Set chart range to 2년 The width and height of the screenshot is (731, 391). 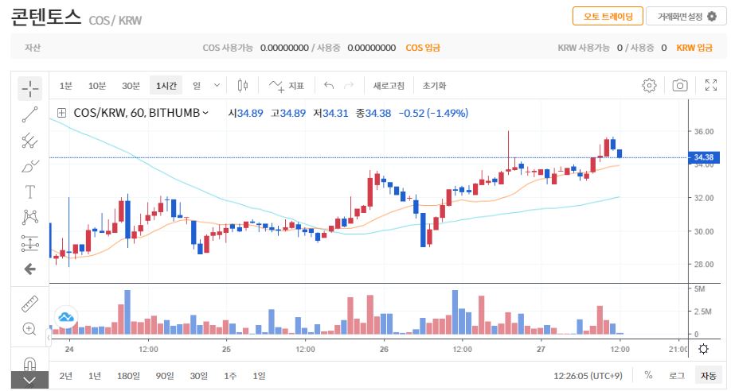[x=66, y=376]
